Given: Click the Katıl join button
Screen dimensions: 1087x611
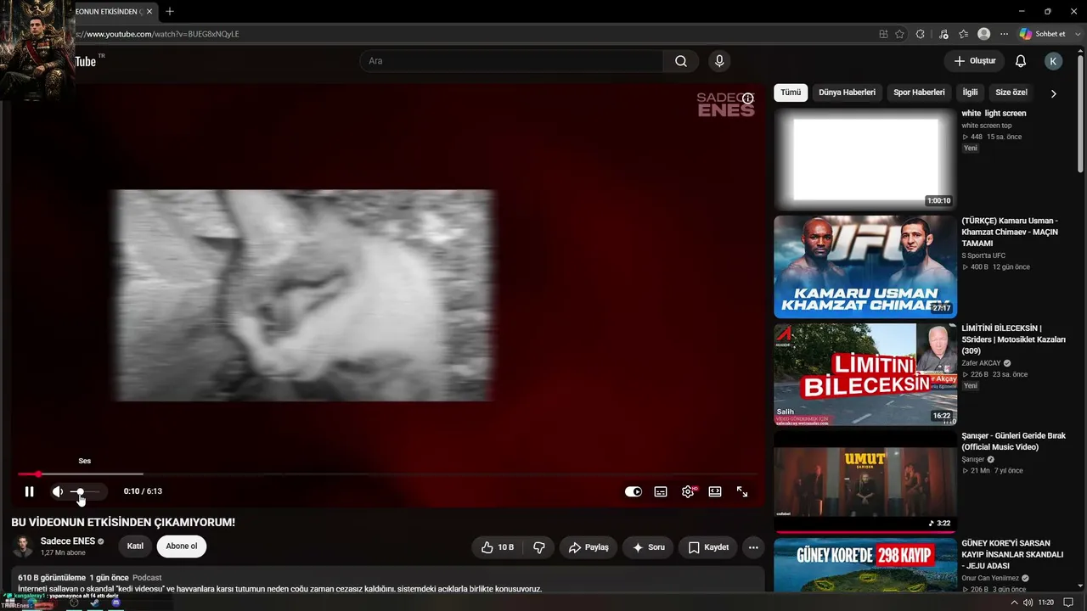Looking at the screenshot, I should [x=135, y=547].
